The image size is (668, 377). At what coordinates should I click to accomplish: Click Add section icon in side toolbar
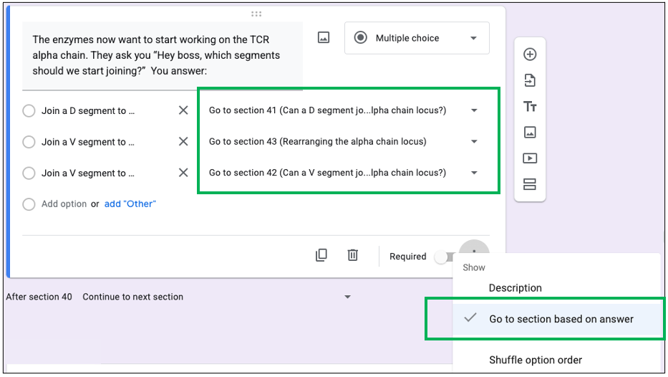point(530,184)
